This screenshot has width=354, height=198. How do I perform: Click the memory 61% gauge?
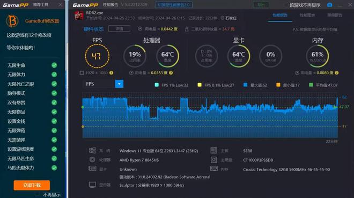(x=318, y=56)
